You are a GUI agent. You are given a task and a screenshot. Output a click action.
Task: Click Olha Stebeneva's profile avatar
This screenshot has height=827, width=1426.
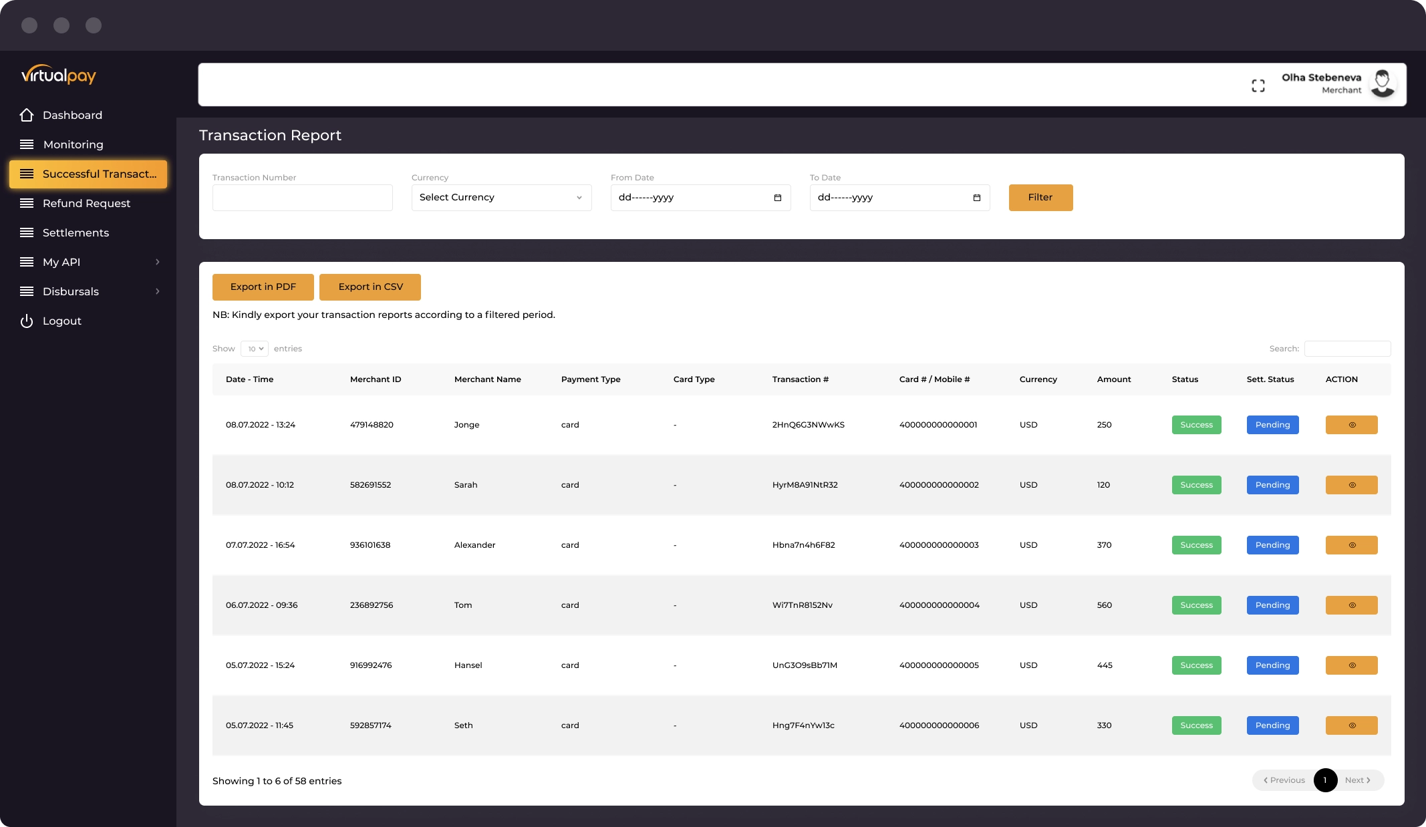coord(1382,84)
